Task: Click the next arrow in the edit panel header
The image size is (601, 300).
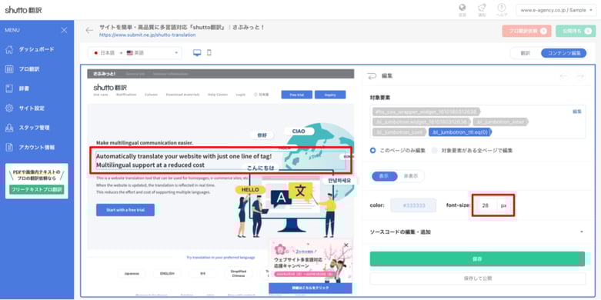Action: click(580, 76)
